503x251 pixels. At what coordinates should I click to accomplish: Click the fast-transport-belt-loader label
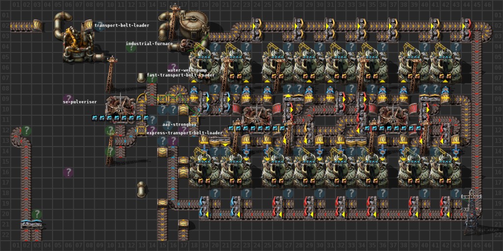pos(181,75)
